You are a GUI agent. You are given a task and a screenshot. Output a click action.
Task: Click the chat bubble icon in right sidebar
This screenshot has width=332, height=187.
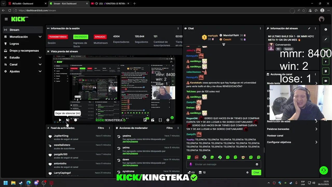pyautogui.click(x=326, y=81)
